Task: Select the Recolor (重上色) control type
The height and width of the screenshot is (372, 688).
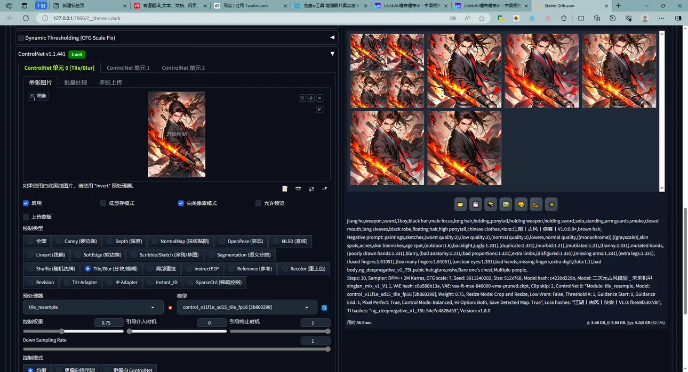Action: coord(303,269)
